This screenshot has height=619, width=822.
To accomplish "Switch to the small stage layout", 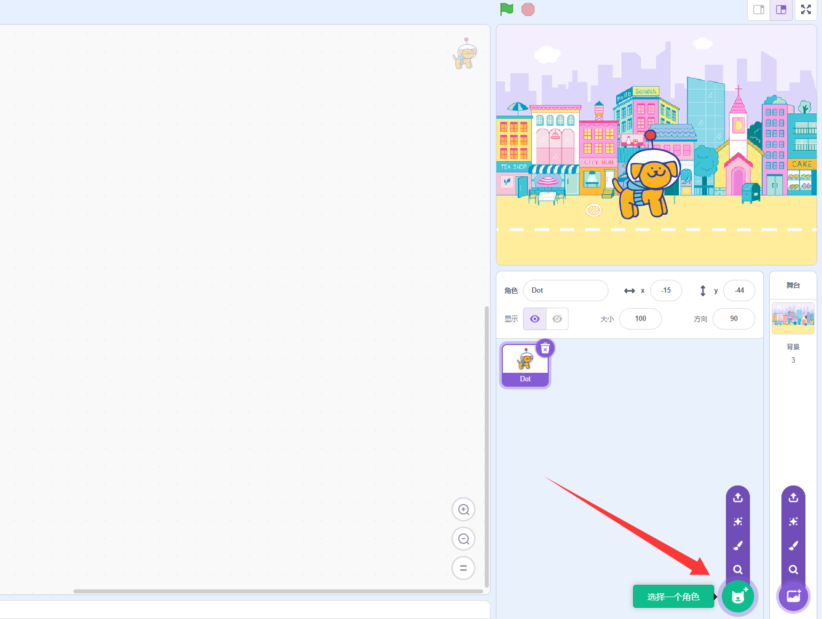I will 758,10.
